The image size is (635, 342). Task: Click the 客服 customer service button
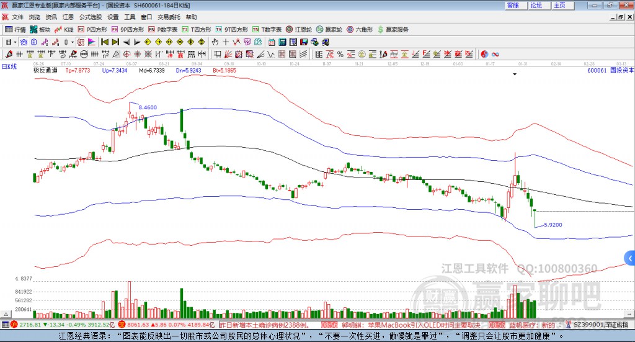515,5
